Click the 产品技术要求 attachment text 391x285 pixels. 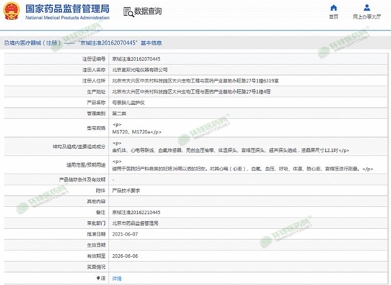(x=126, y=191)
